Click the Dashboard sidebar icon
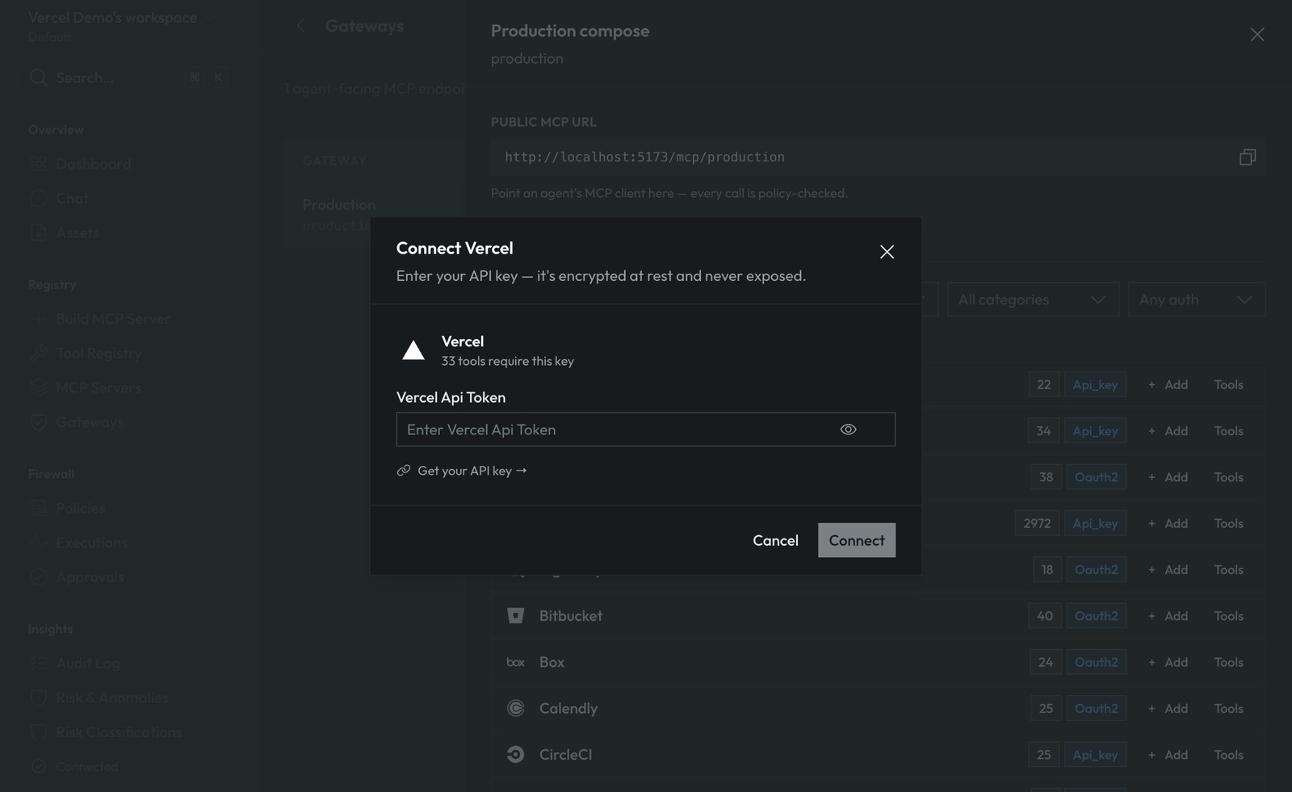The height and width of the screenshot is (792, 1292). [x=38, y=164]
